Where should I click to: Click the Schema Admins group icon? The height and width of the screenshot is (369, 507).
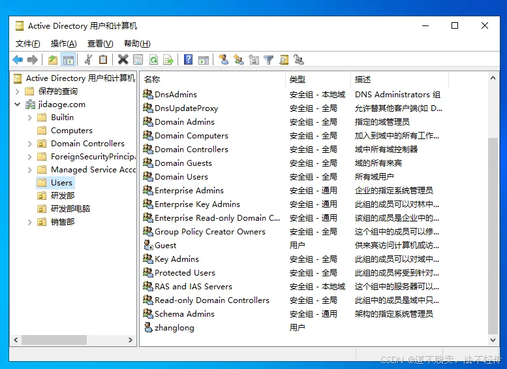pos(148,313)
